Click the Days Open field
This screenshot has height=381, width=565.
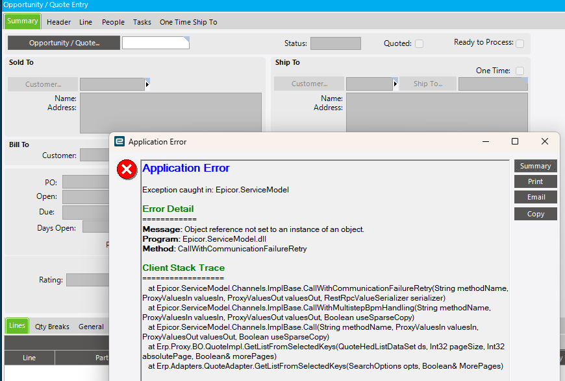pos(96,227)
